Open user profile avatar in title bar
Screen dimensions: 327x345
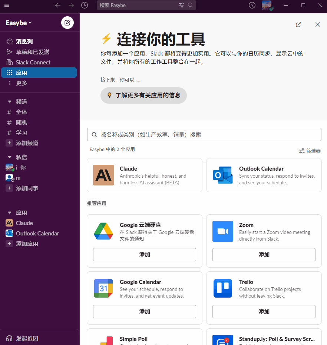(x=267, y=5)
